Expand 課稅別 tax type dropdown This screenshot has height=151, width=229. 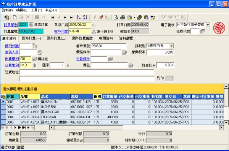[x=171, y=46]
